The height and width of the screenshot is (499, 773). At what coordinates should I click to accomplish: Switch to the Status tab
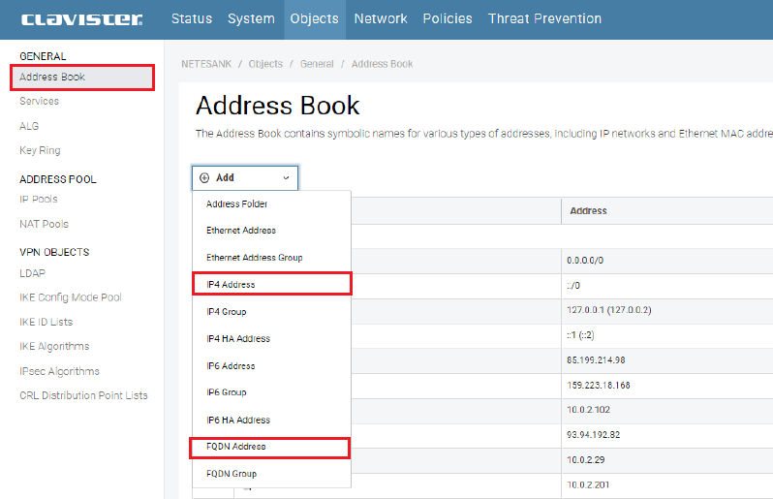191,19
